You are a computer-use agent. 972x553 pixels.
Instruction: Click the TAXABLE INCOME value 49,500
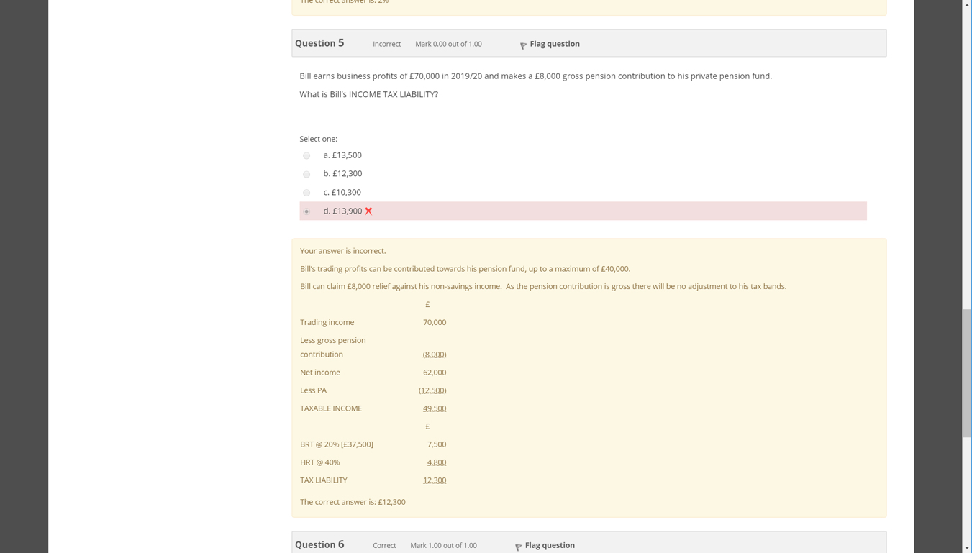pyautogui.click(x=435, y=408)
